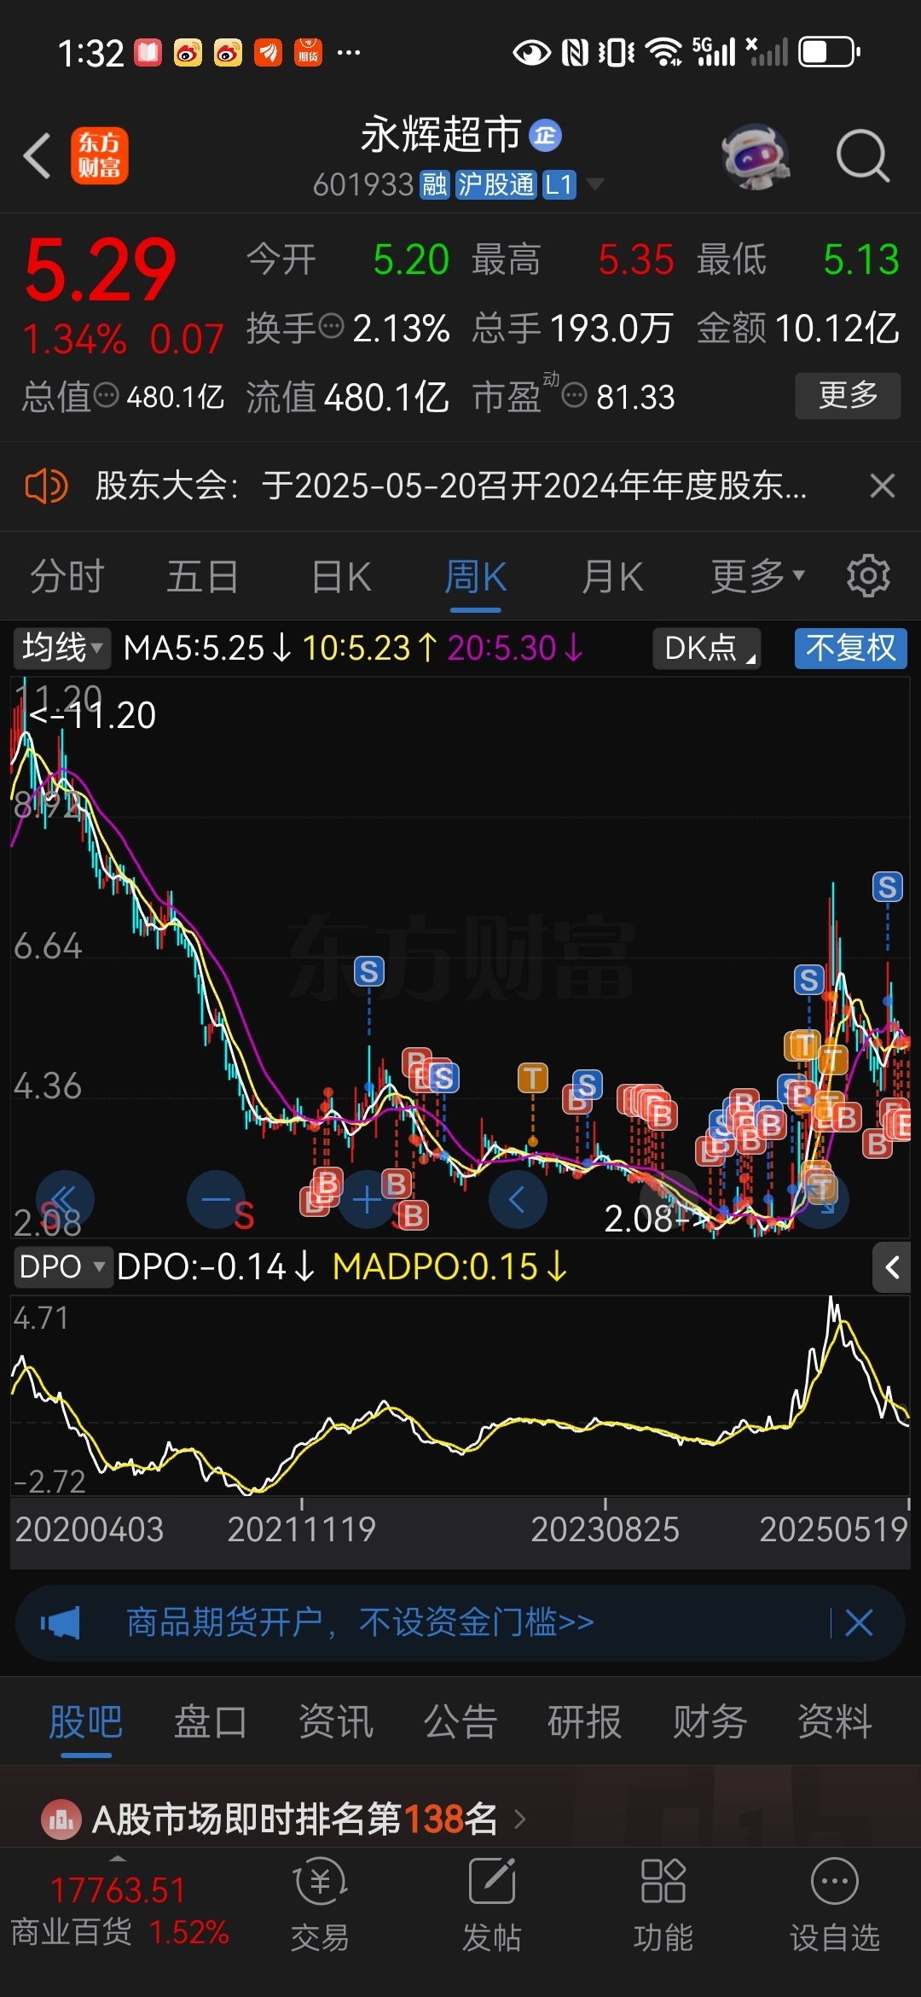Switch to 研报 tab

(x=584, y=1722)
